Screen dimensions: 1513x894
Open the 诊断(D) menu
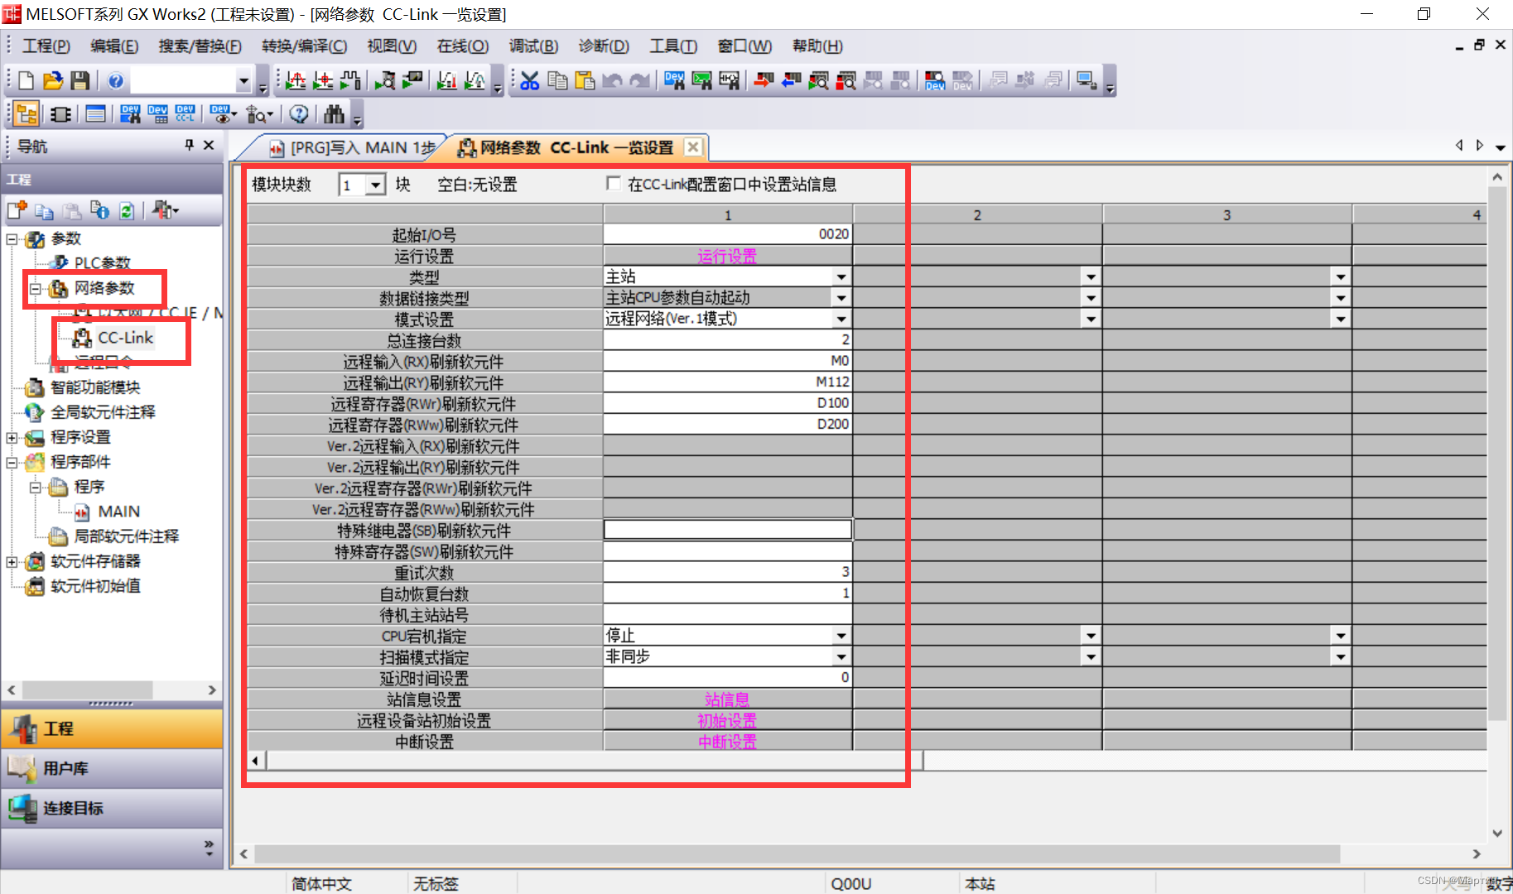(x=604, y=46)
